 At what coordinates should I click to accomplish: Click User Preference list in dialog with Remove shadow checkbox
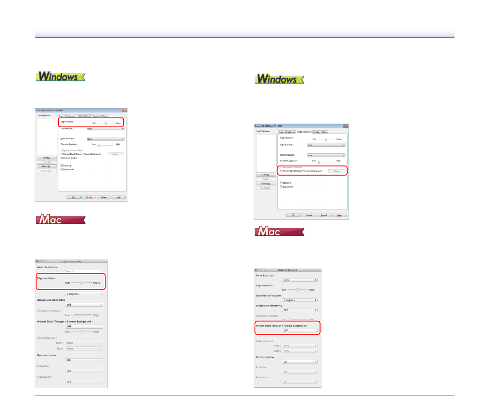(47, 136)
